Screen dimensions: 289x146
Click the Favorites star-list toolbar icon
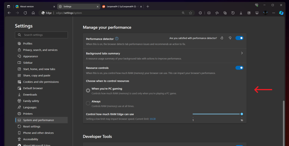(x=217, y=13)
